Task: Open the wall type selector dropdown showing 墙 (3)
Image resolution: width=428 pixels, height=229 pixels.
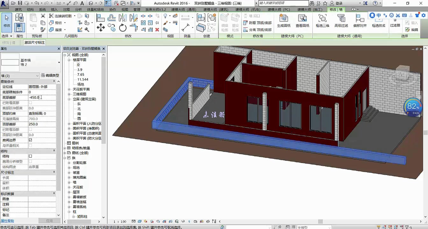Action: click(37, 76)
